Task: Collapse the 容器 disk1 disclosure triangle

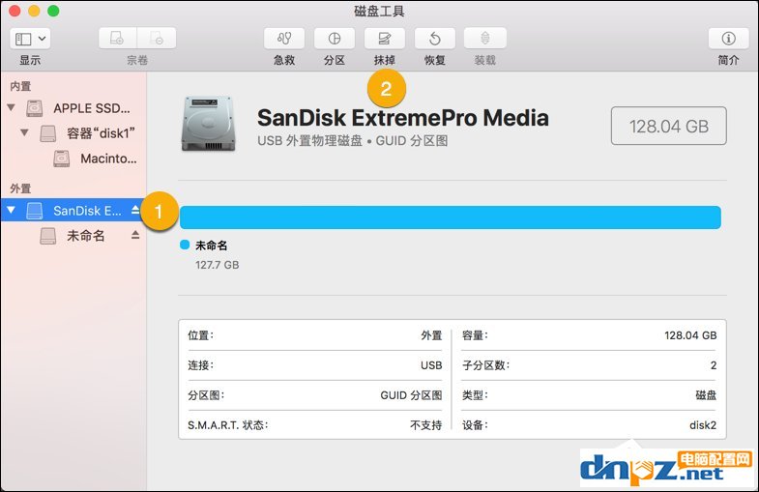Action: coord(24,132)
